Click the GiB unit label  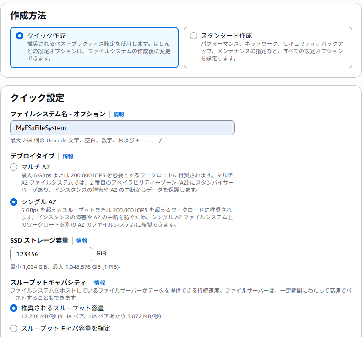(101, 253)
